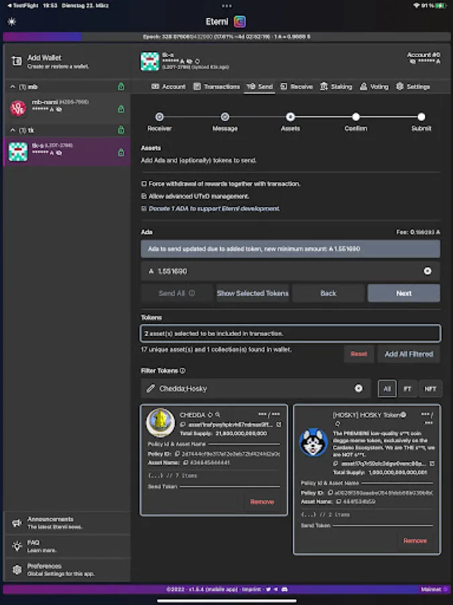Copy the CHEDDA Asset Name
Screen dimensions: 453x605
[186, 462]
